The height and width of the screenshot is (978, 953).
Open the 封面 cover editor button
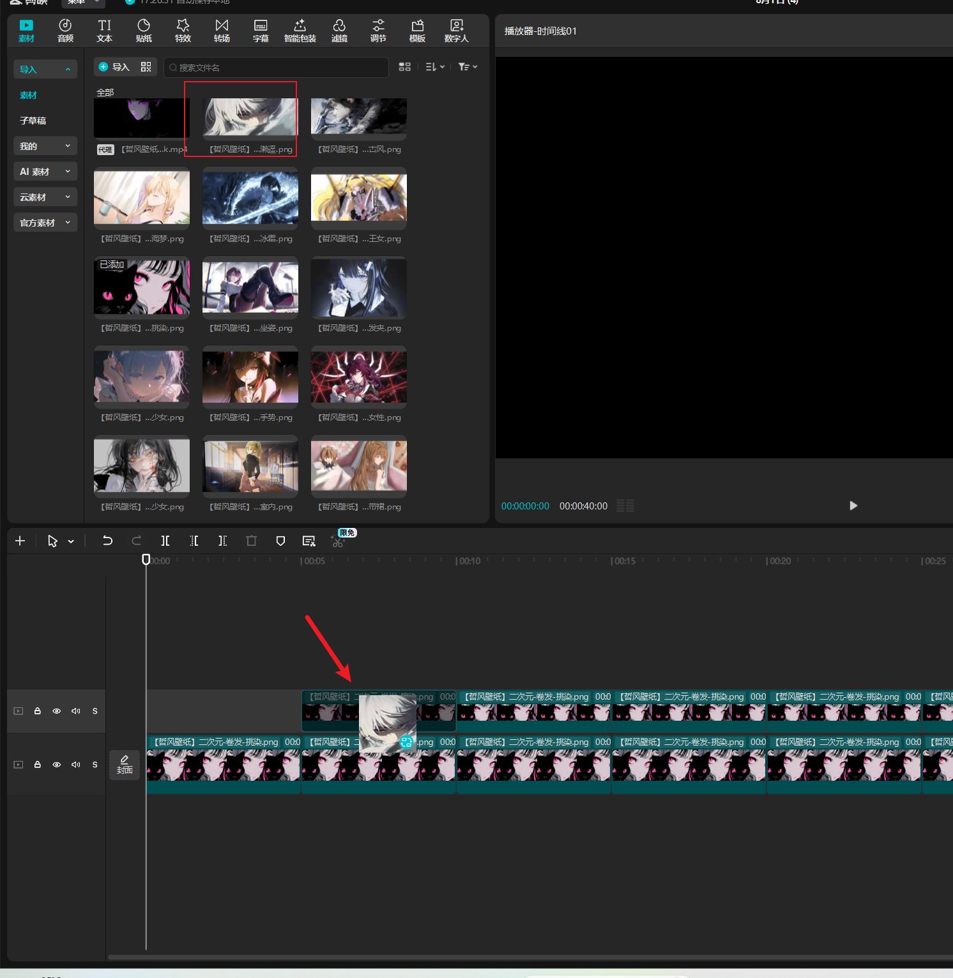(x=125, y=765)
